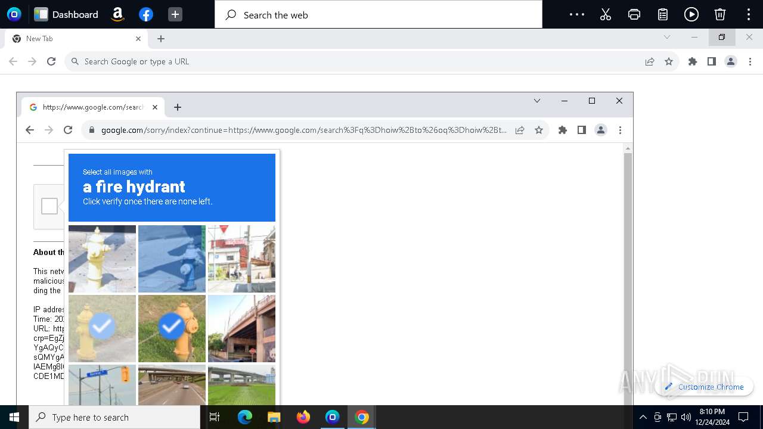This screenshot has width=763, height=429.
Task: Focus the Search the web box
Action: pyautogui.click(x=379, y=14)
